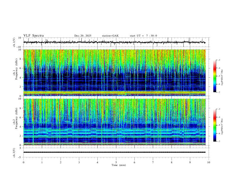Click the time axis tick label '3'
Screen dimensions: 235x182
(x=79, y=162)
